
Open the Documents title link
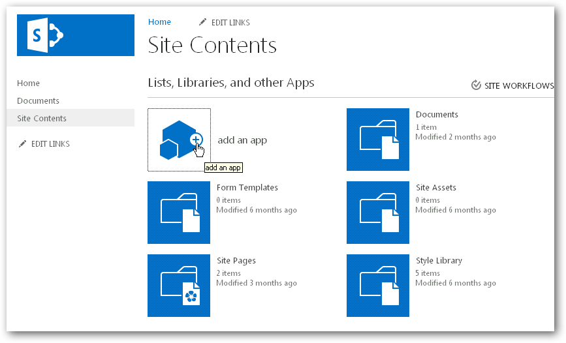click(x=437, y=115)
